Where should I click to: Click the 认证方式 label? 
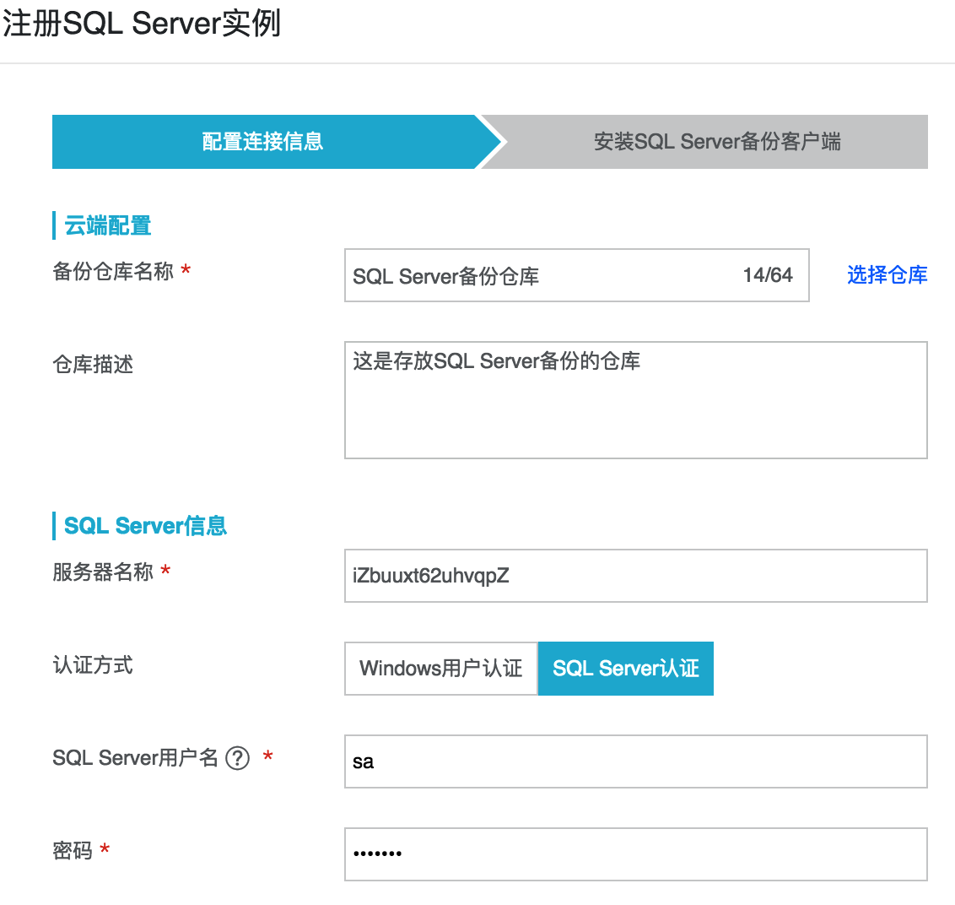pyautogui.click(x=93, y=665)
